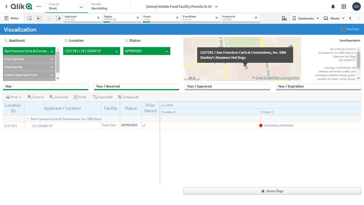Click the Applicant search magnifier icon
This screenshot has height=205, width=364.
click(x=6, y=40)
